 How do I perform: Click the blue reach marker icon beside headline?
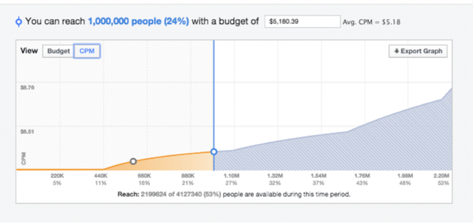pyautogui.click(x=19, y=22)
